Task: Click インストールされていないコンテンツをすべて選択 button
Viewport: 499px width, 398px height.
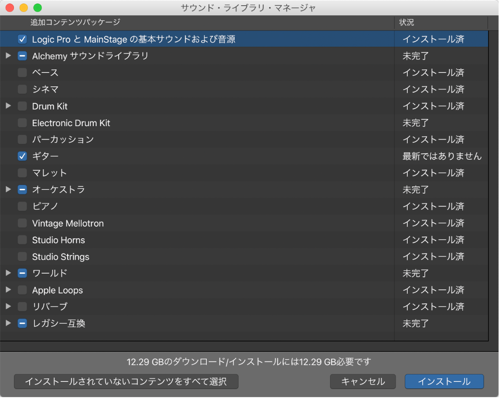Action: pos(126,381)
